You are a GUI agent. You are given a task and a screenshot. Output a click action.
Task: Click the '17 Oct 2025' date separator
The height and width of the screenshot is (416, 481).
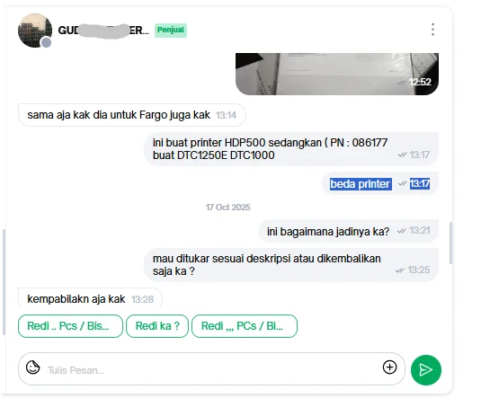coord(228,208)
